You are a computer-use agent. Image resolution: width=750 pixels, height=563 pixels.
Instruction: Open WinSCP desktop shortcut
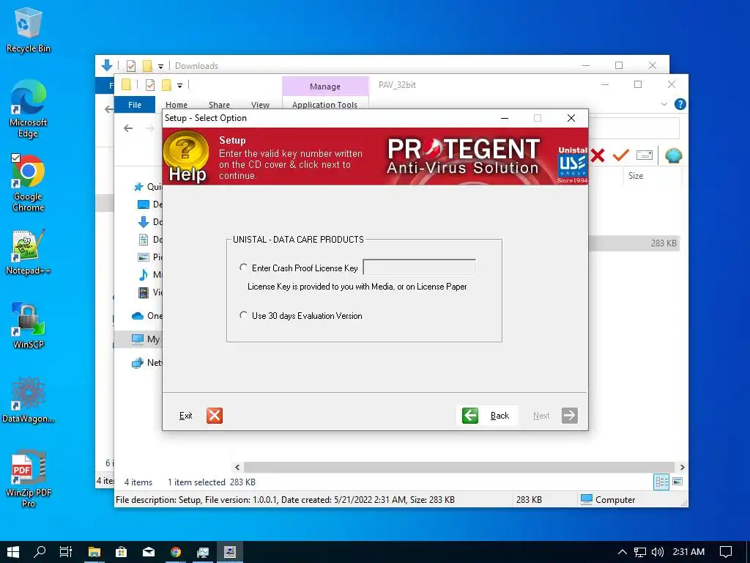(x=29, y=325)
